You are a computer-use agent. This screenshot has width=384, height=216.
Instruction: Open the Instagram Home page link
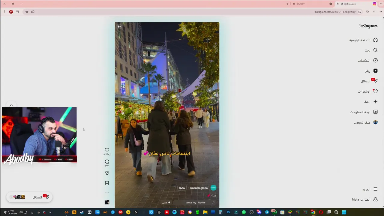(363, 40)
